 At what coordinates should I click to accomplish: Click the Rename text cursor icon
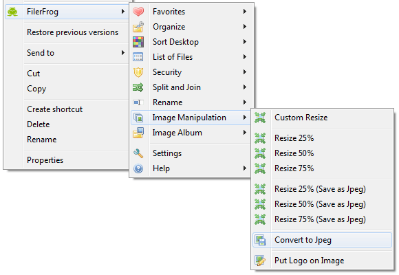(138, 102)
